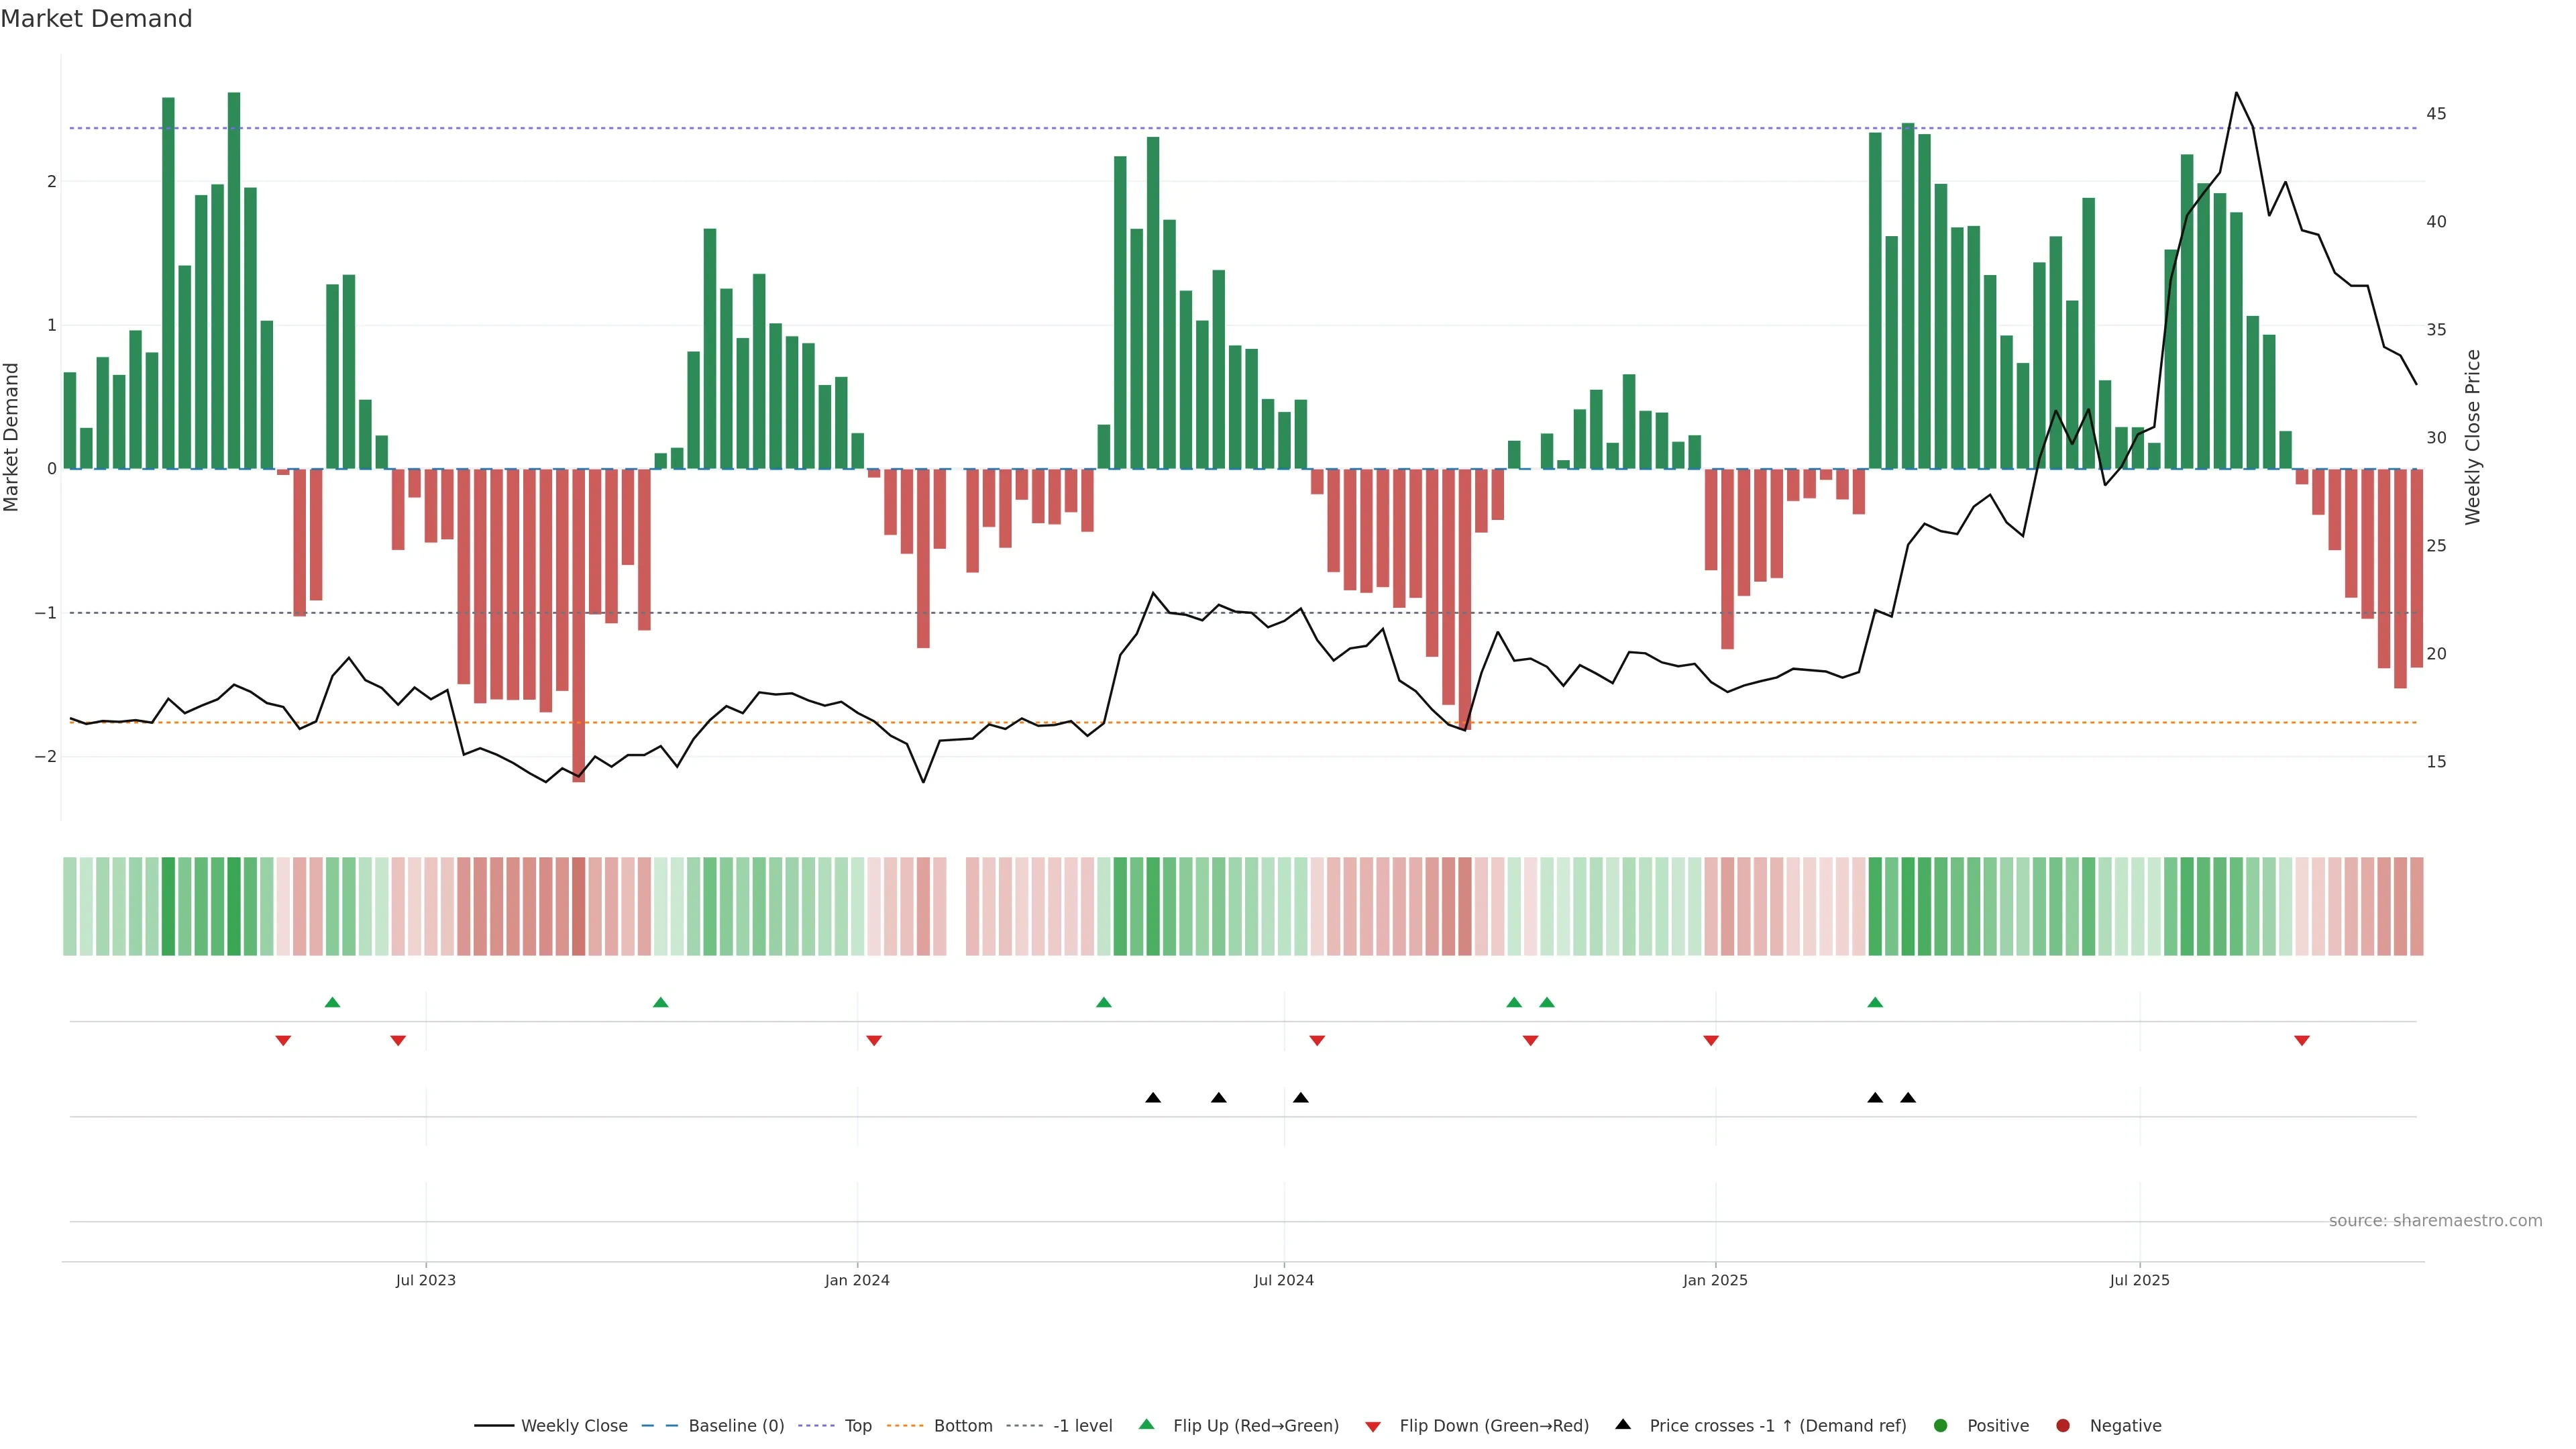Viewport: 2576px width, 1449px height.
Task: Click the Jan 2025 x-axis label
Action: 1715,1281
